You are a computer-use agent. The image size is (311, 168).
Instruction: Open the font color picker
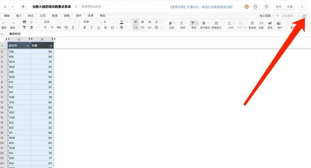[x=122, y=22]
